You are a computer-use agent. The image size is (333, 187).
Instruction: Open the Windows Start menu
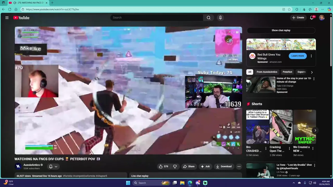tap(128, 183)
